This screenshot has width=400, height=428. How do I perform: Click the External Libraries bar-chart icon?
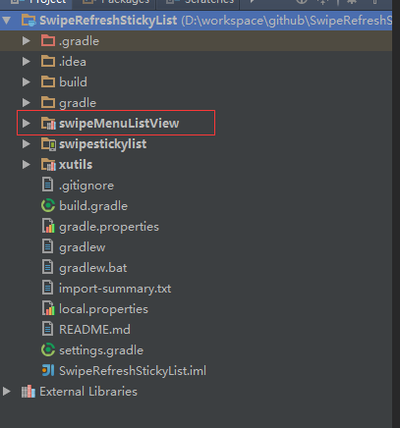[x=29, y=392]
